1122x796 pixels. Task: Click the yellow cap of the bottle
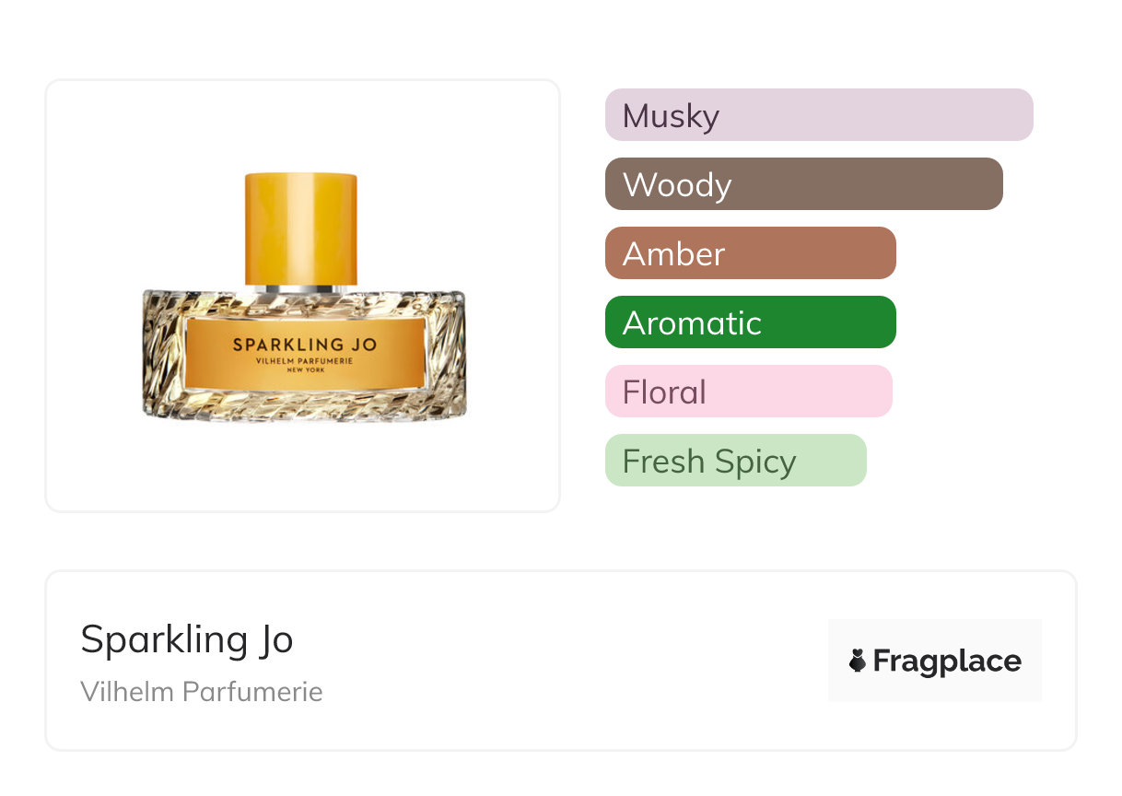300,228
